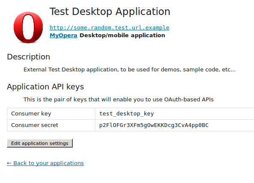Select the consumer secret p2FlOFGr3XFm5gOwEKKDcg3CvA4pp0BC
This screenshot has height=183, width=254.
[x=154, y=125]
